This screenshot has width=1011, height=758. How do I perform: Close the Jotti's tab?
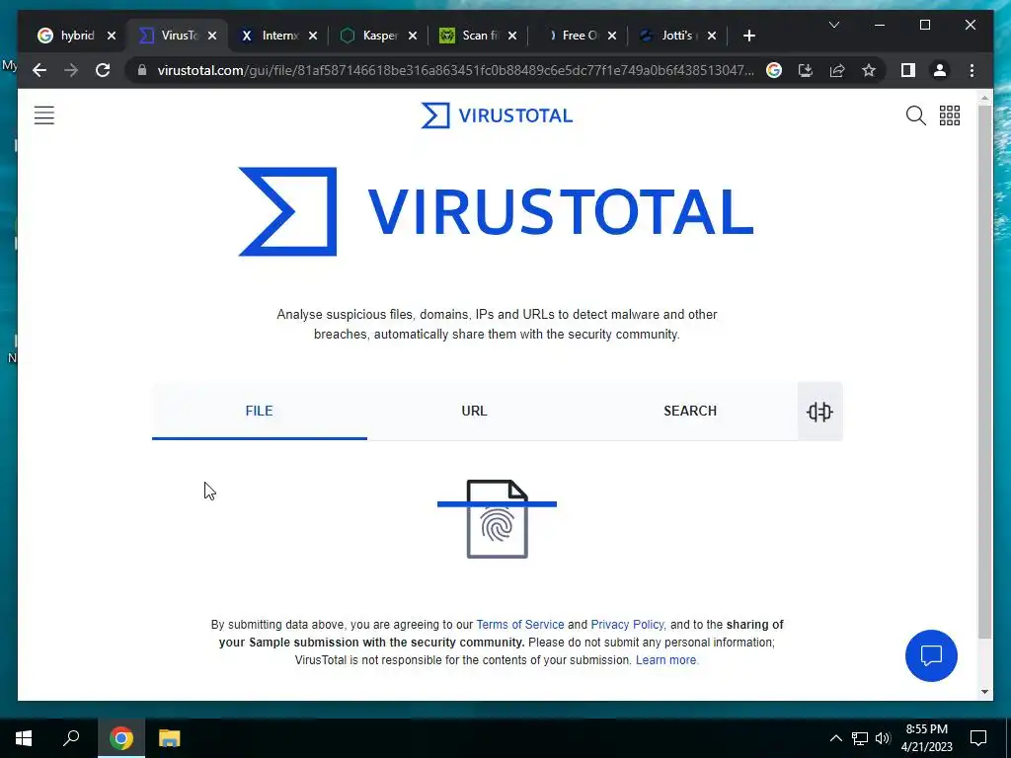712,36
